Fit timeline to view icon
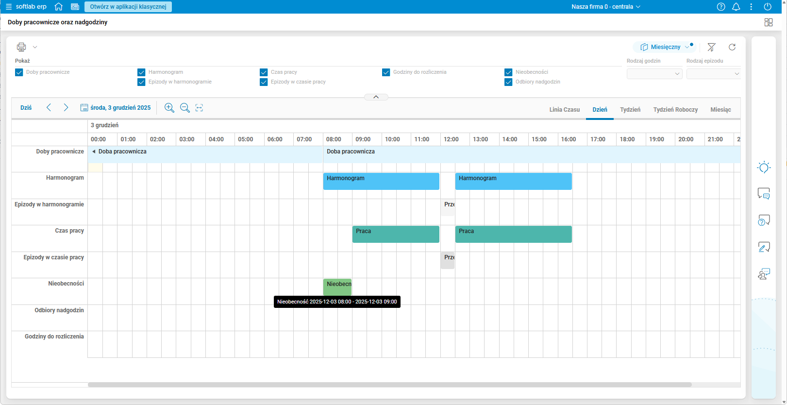 [x=199, y=108]
